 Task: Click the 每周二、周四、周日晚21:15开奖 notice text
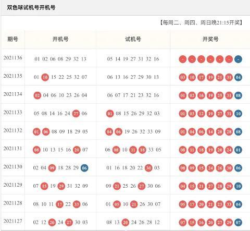[x=201, y=22]
